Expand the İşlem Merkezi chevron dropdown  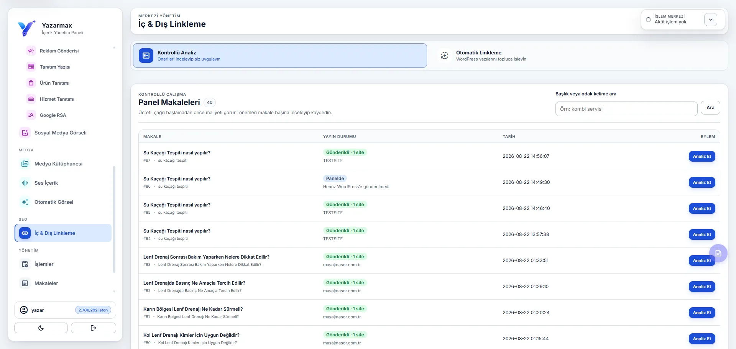click(710, 20)
